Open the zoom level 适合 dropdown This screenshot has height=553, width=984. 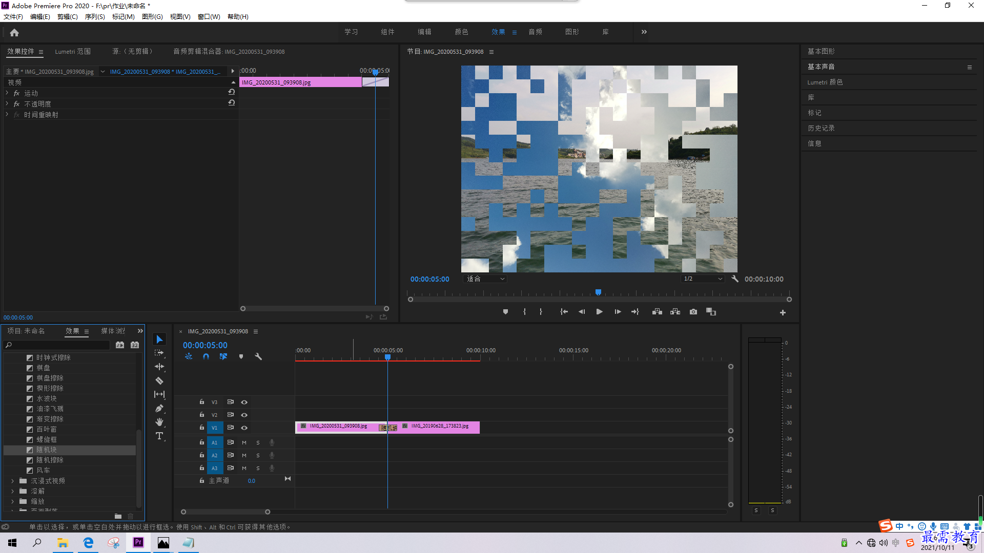[x=485, y=279]
